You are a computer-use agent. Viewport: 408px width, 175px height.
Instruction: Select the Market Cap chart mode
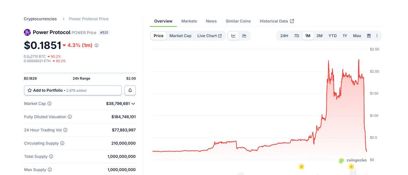180,36
